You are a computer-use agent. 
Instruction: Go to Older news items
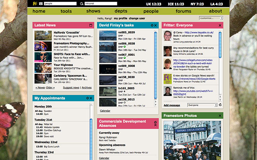tap(50, 88)
